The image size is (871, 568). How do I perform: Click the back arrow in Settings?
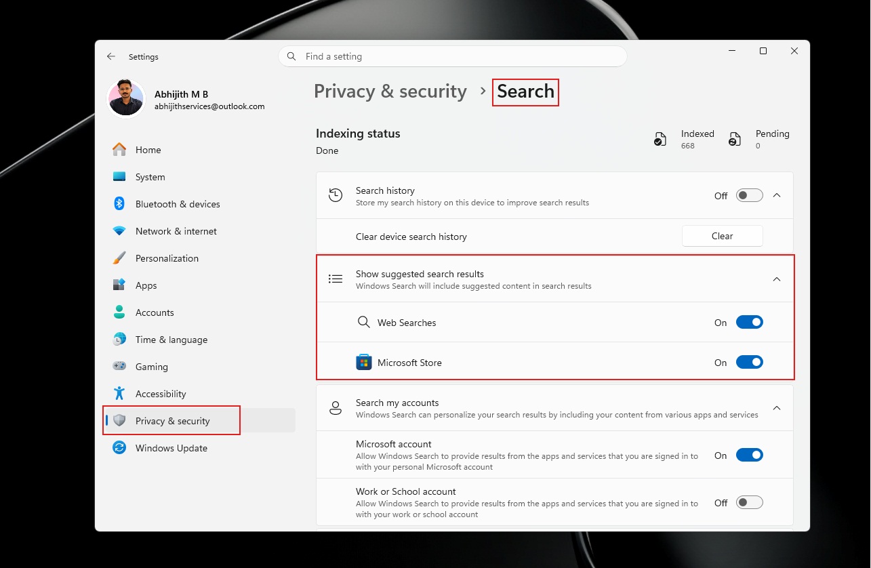pos(111,57)
